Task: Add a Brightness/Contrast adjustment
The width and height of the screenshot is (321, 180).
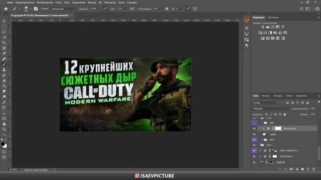Action: [263, 27]
